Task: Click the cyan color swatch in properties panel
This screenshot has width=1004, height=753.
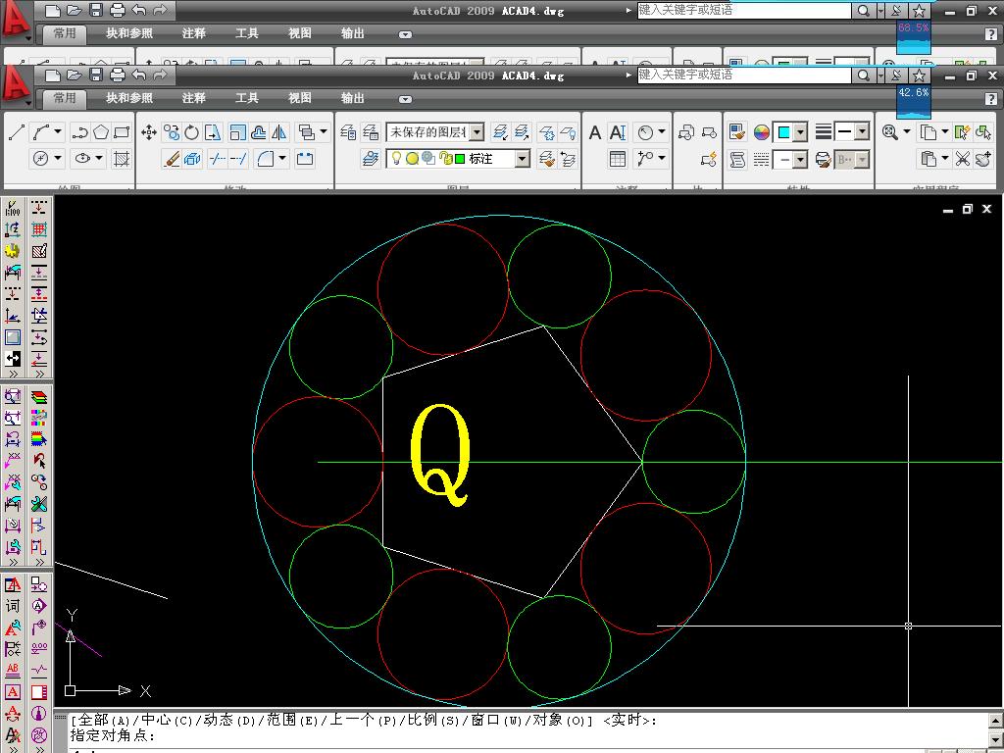Action: [x=783, y=132]
